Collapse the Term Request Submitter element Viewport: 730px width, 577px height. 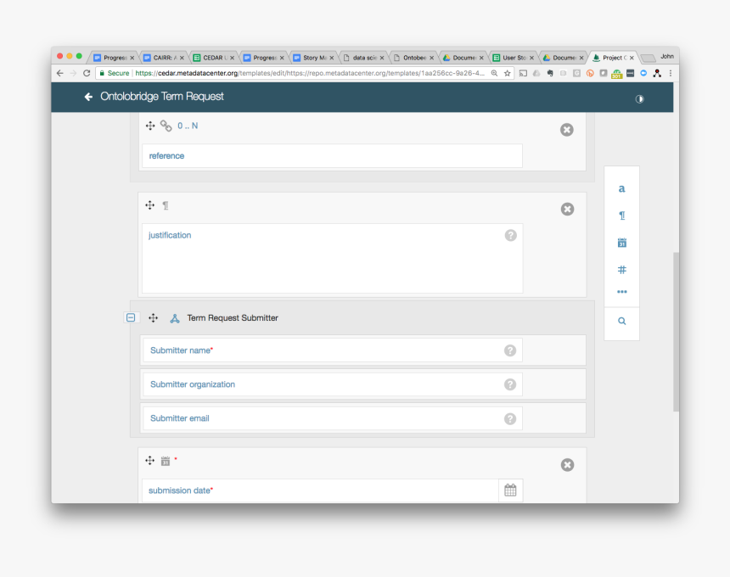pos(131,318)
